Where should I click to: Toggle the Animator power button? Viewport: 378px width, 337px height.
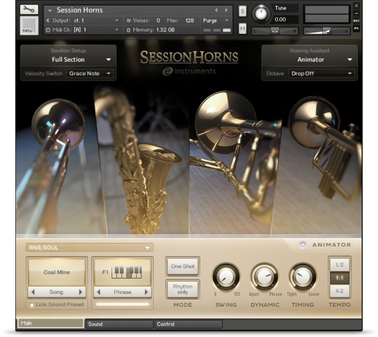(302, 245)
